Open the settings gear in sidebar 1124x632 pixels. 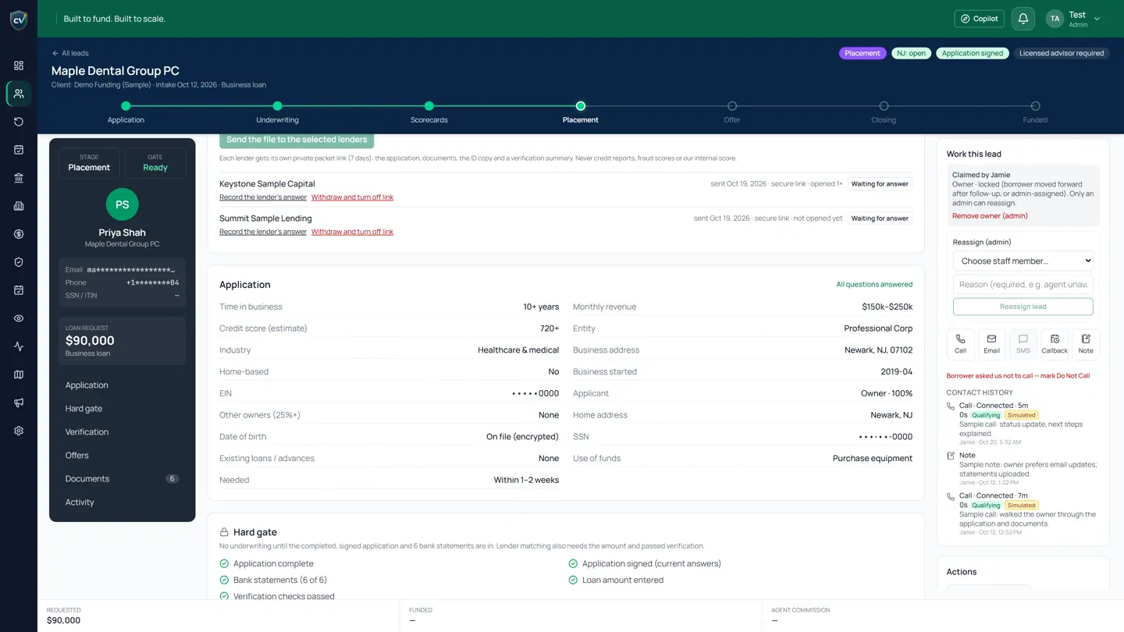(x=19, y=431)
